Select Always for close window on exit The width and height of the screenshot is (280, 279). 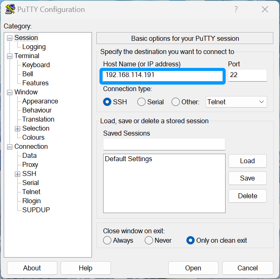click(107, 240)
